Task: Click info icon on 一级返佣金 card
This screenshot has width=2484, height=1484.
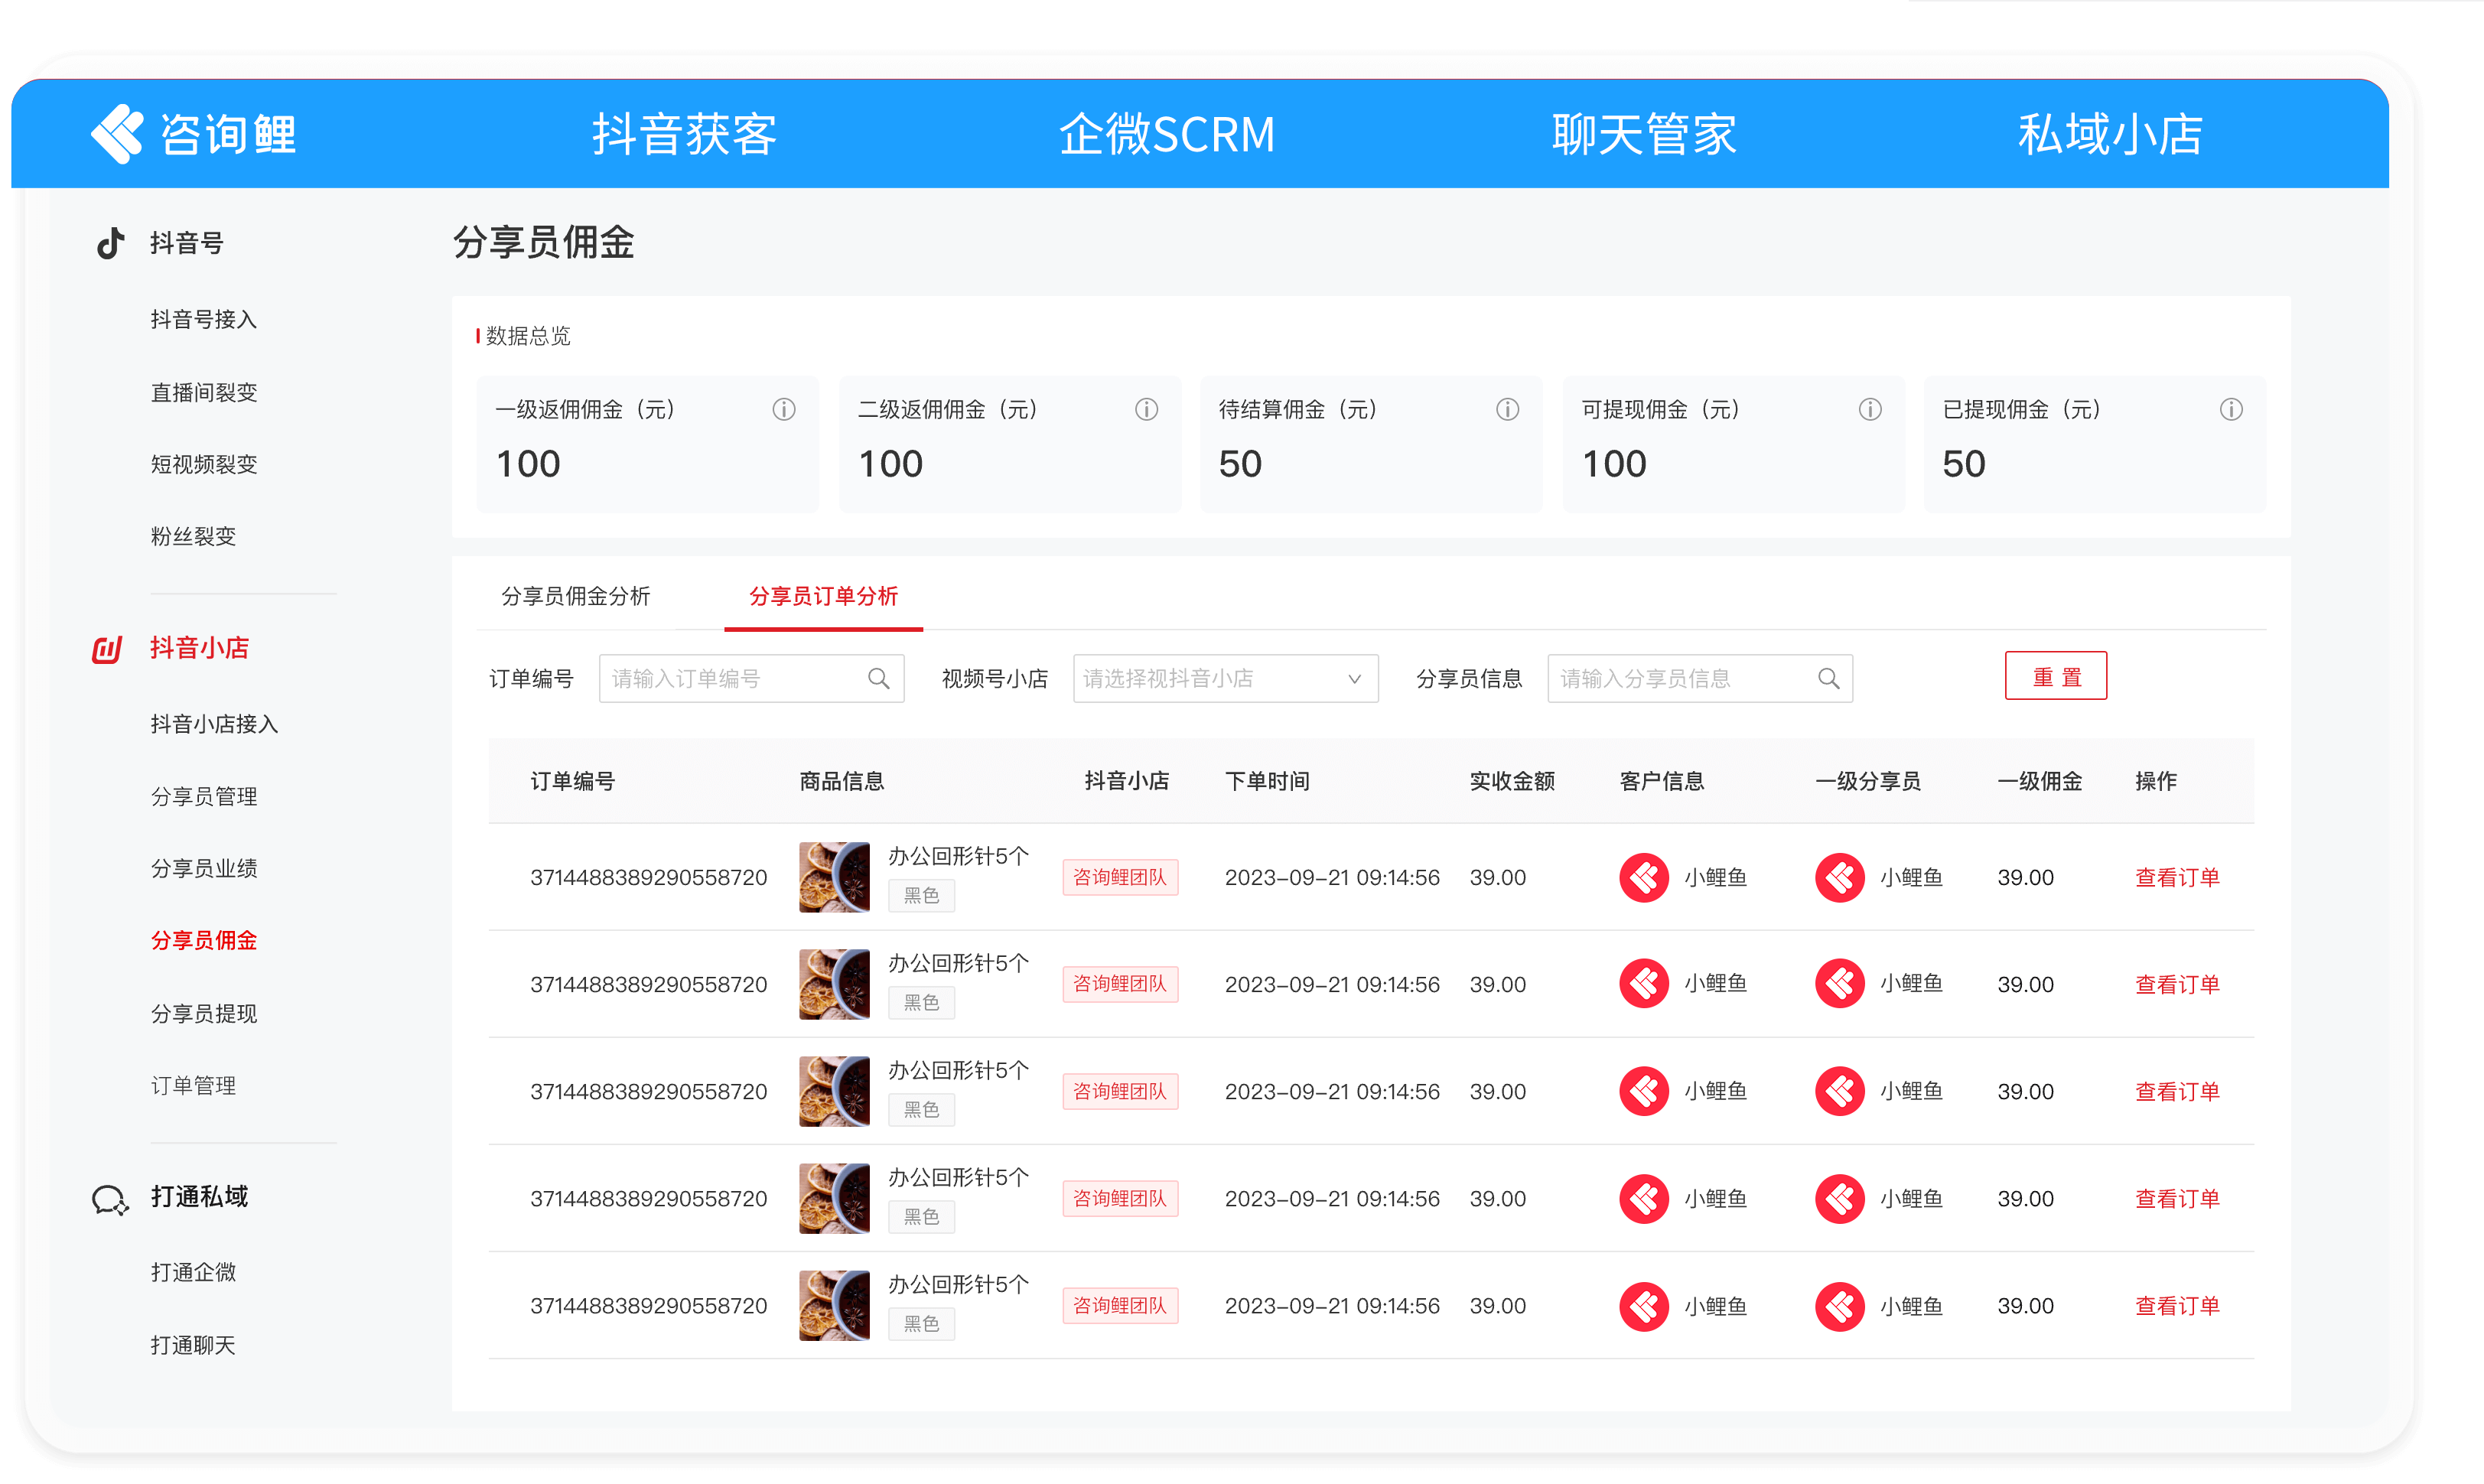Action: (x=783, y=409)
